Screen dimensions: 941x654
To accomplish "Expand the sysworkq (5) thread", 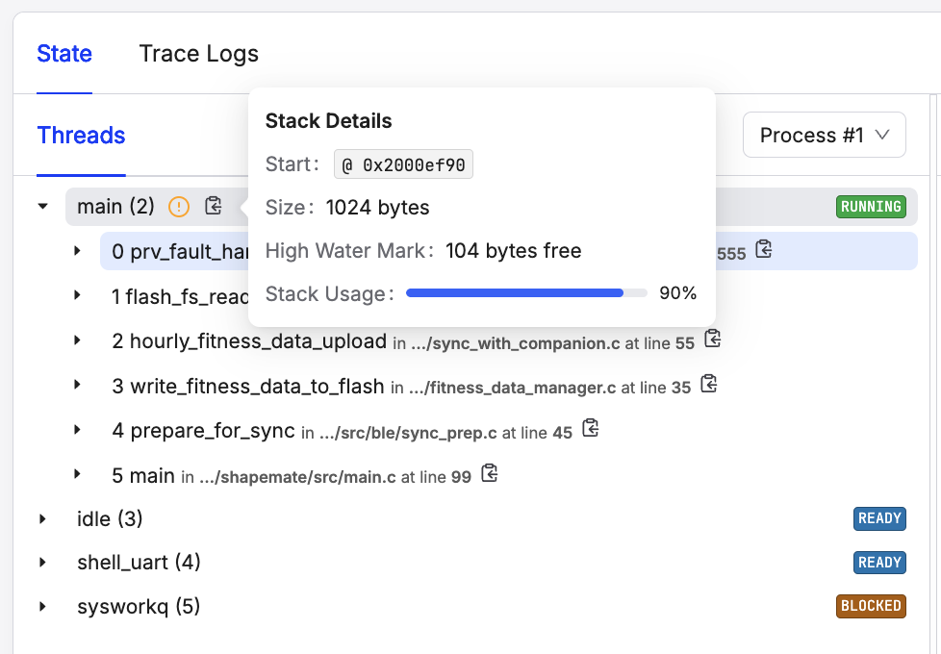I will pos(42,607).
